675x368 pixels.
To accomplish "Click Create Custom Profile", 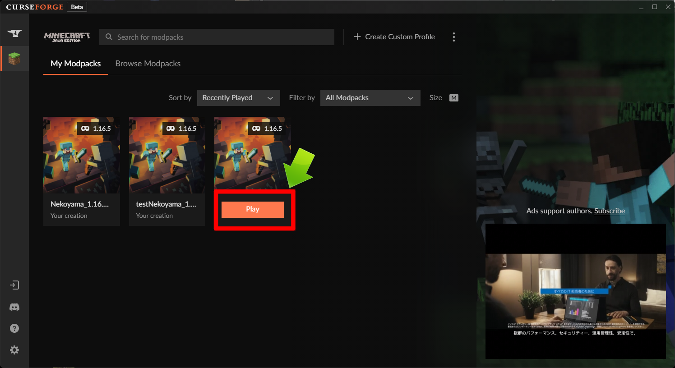I will pos(394,37).
